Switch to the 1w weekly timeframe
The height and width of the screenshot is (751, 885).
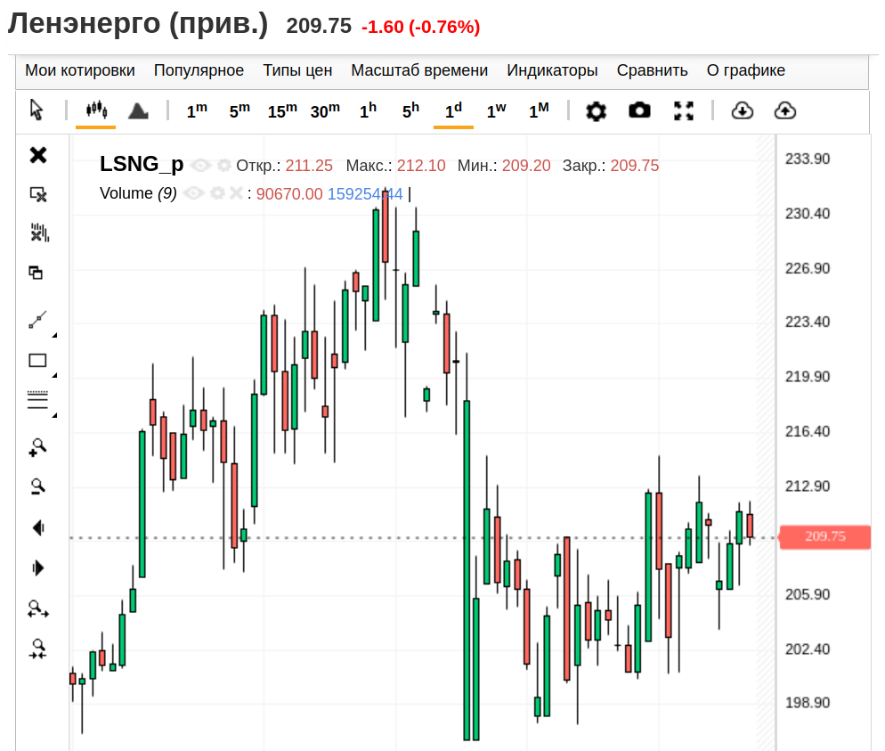(496, 109)
